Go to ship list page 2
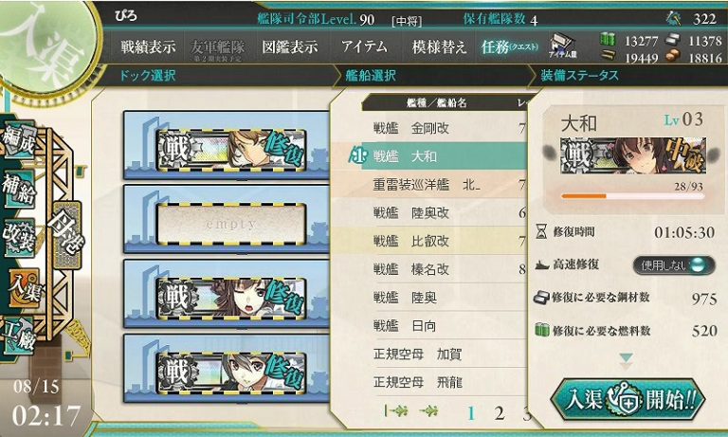Screen dimensions: 728x437 click(500, 412)
